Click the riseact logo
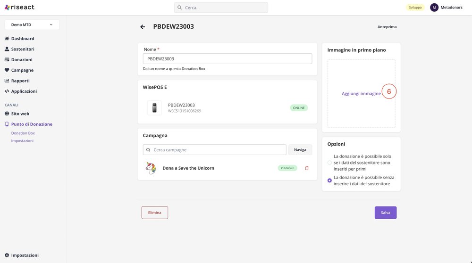472x263 pixels. pyautogui.click(x=19, y=7)
